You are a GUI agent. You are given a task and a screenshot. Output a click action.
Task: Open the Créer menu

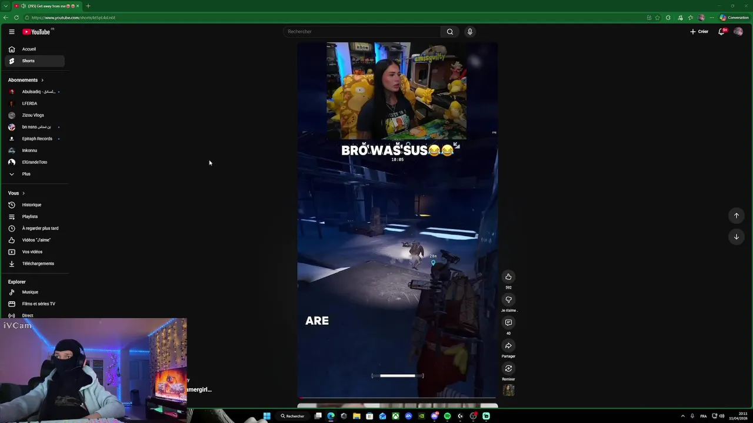click(x=699, y=32)
